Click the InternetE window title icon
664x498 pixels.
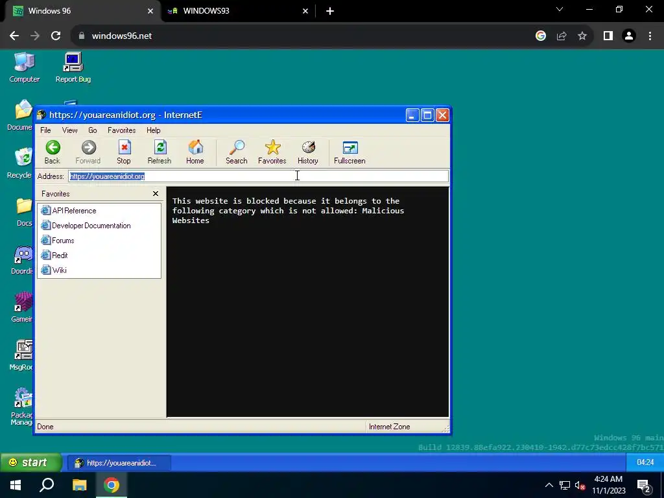click(x=41, y=115)
